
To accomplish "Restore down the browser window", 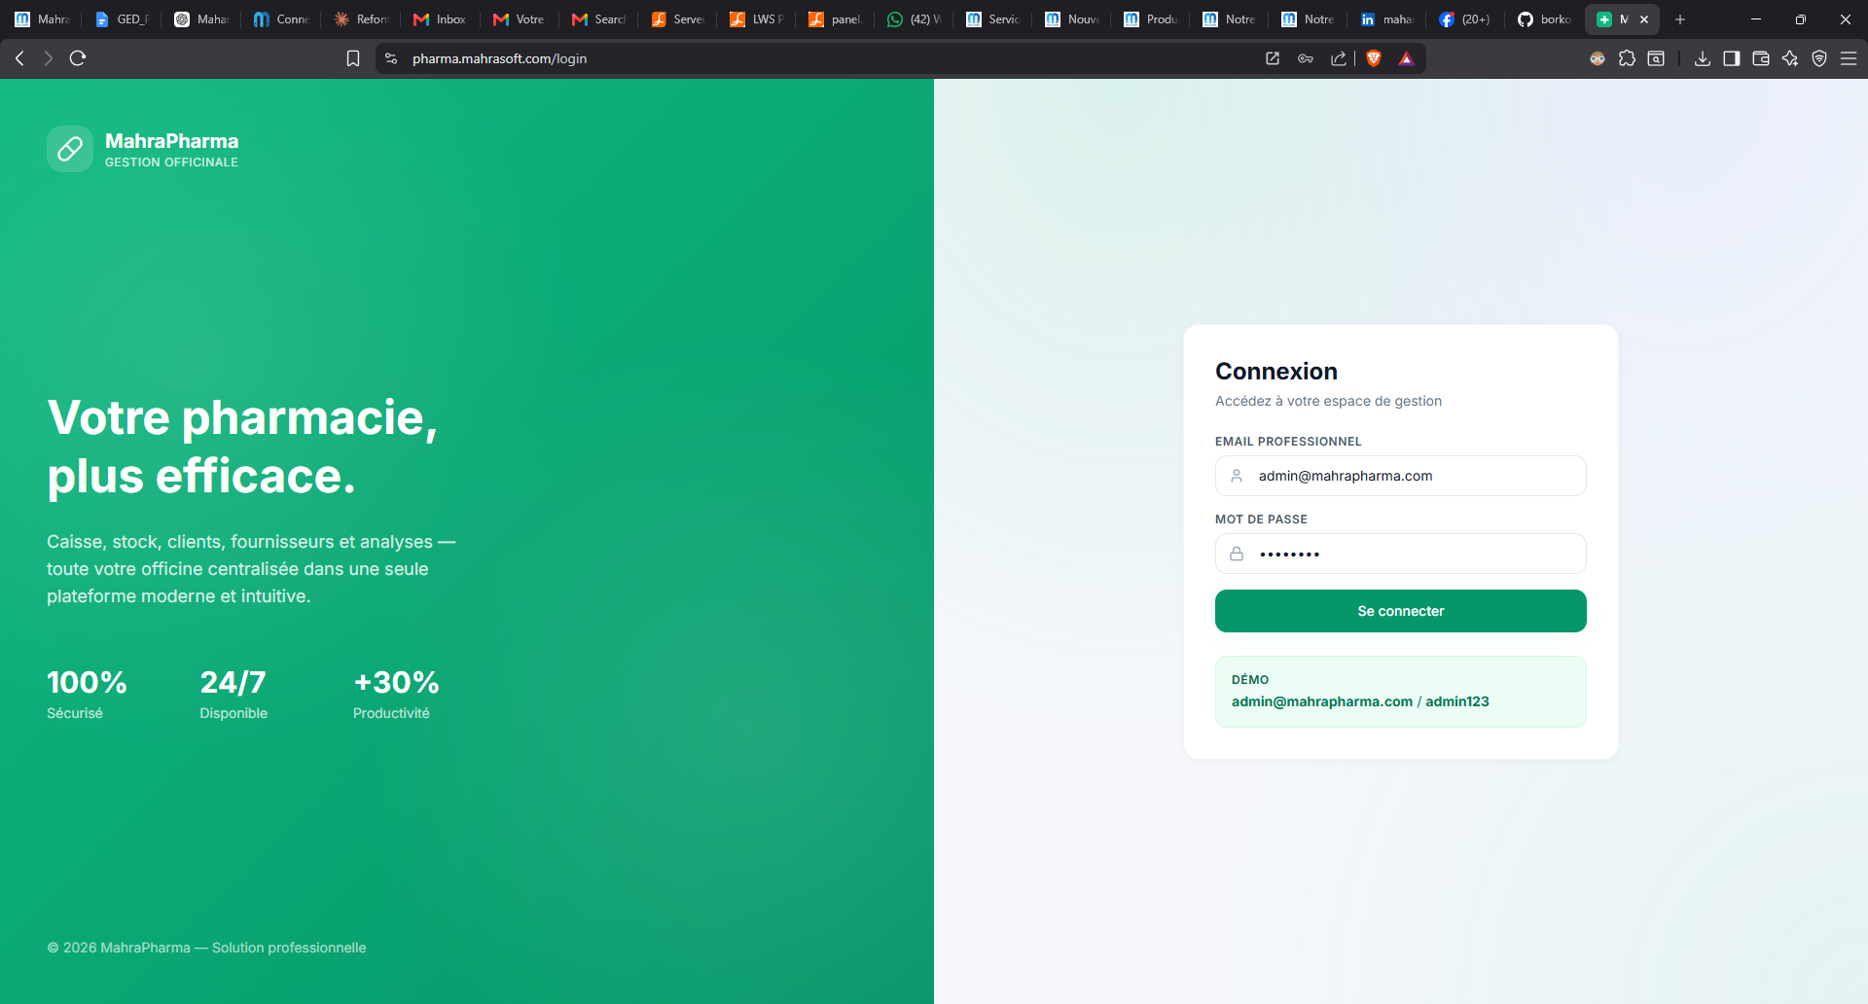I will [1801, 19].
